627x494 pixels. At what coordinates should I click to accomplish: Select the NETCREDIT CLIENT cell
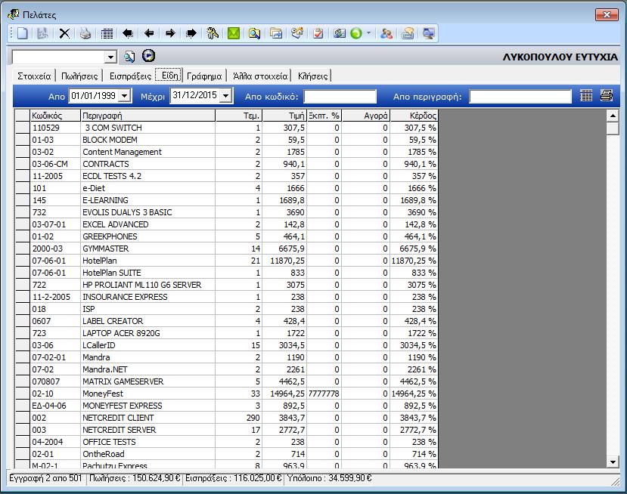coord(148,418)
